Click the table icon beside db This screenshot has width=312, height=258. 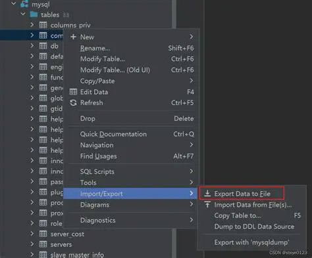(x=43, y=46)
